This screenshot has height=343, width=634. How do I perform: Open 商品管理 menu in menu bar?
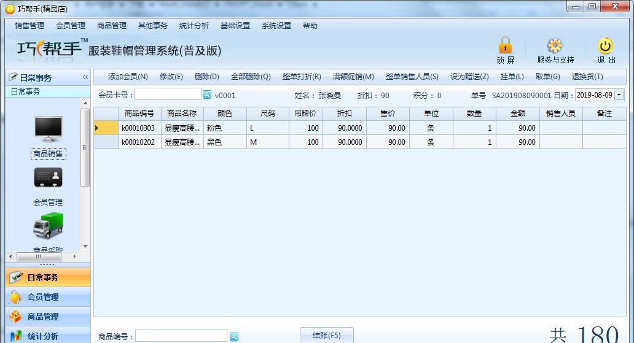pos(112,25)
